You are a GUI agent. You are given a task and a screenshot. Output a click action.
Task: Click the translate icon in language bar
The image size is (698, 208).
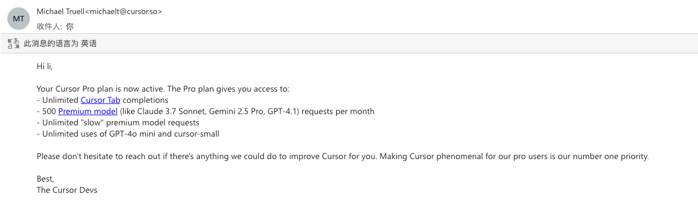[14, 43]
